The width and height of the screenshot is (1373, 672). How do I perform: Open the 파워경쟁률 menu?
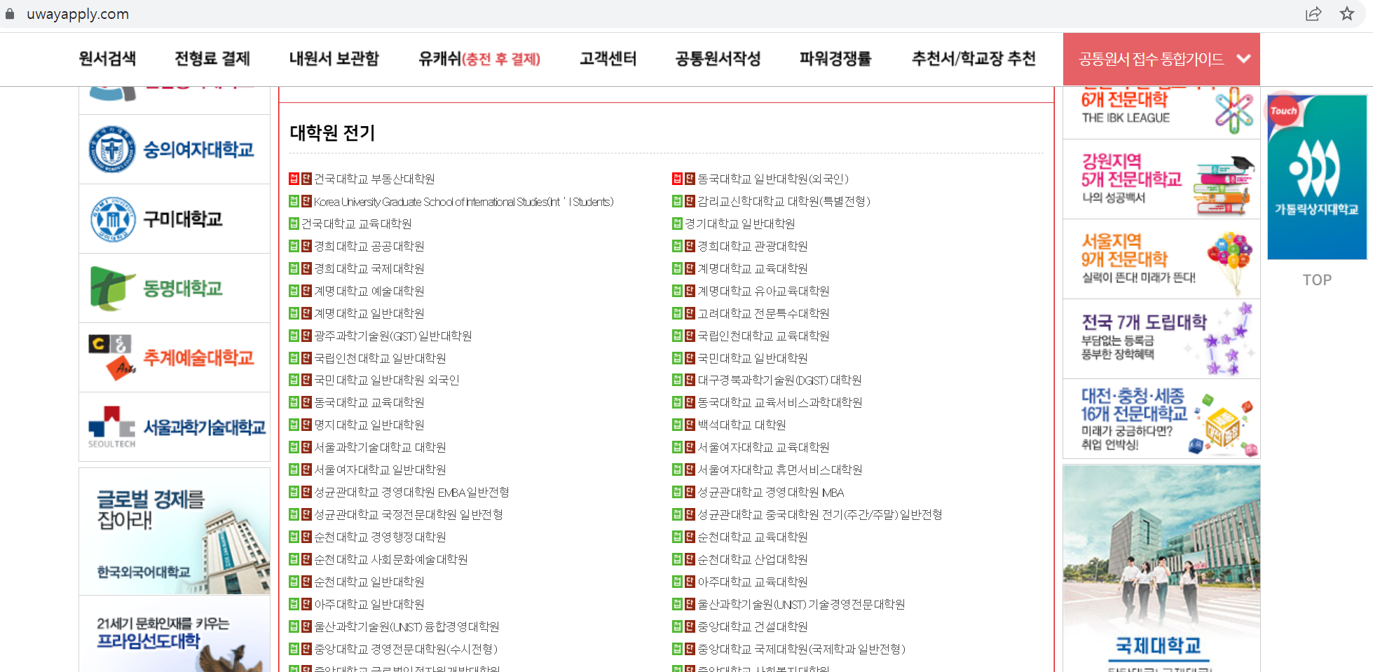pyautogui.click(x=835, y=59)
